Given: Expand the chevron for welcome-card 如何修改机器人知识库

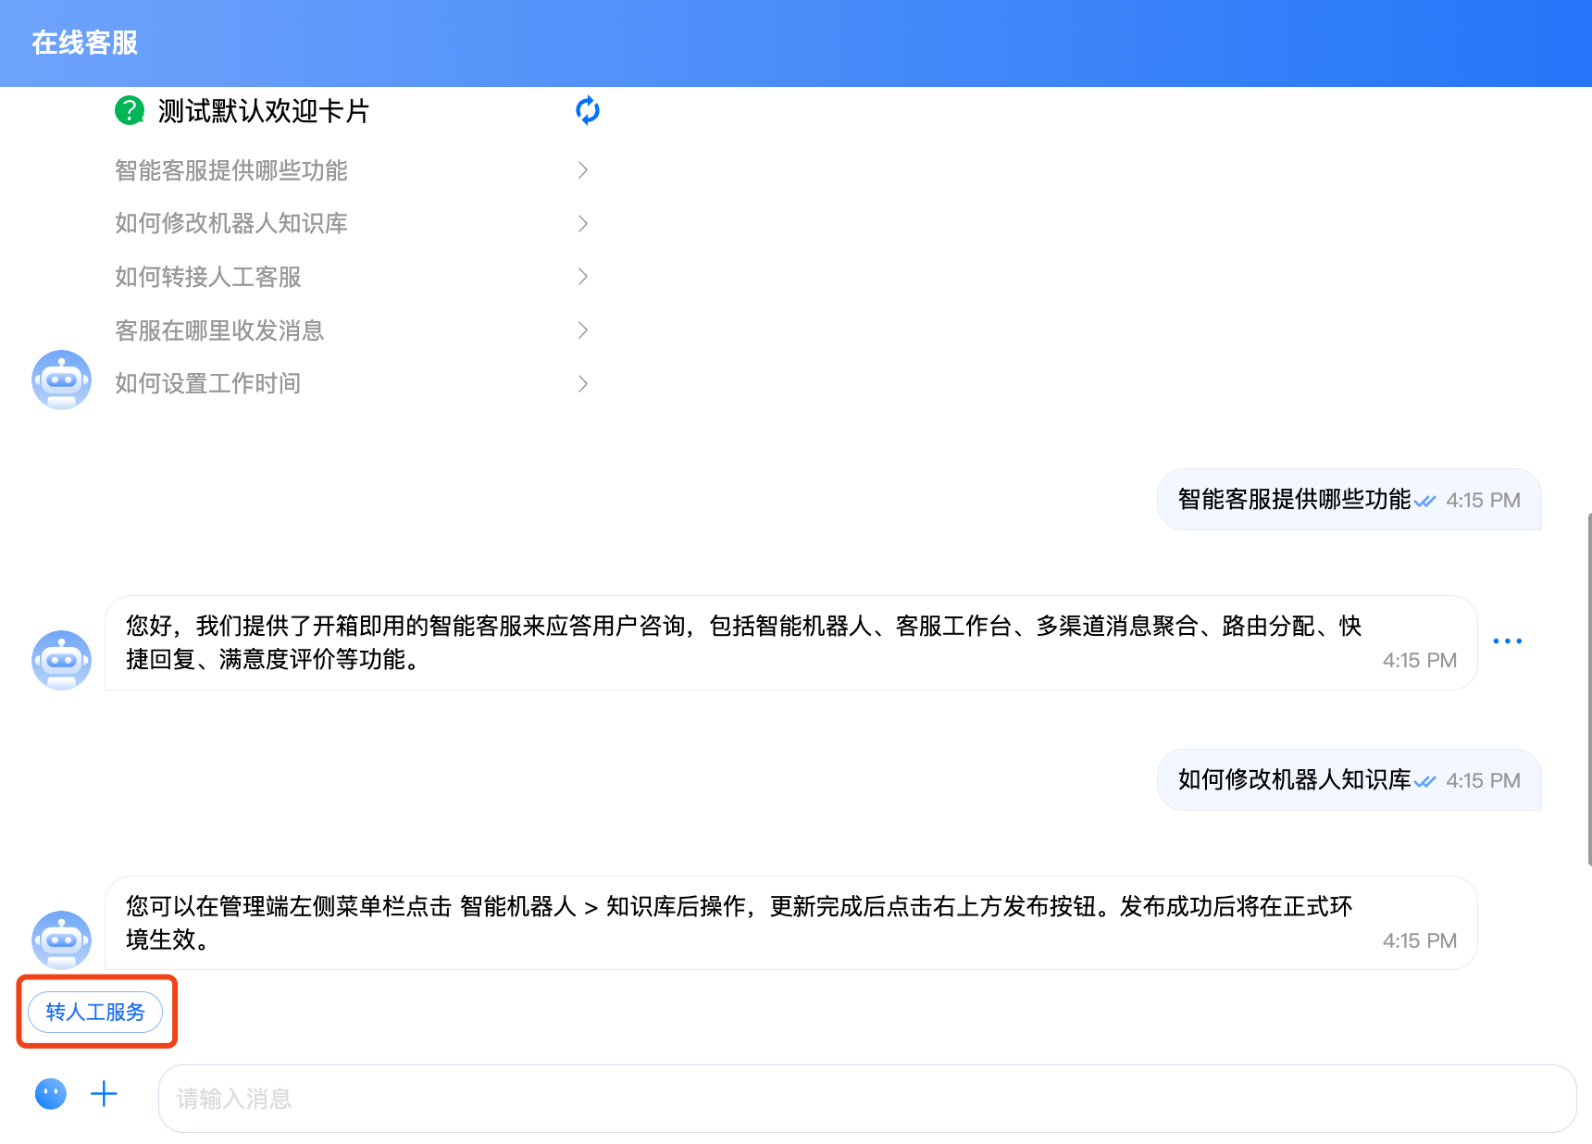Looking at the screenshot, I should 583,223.
